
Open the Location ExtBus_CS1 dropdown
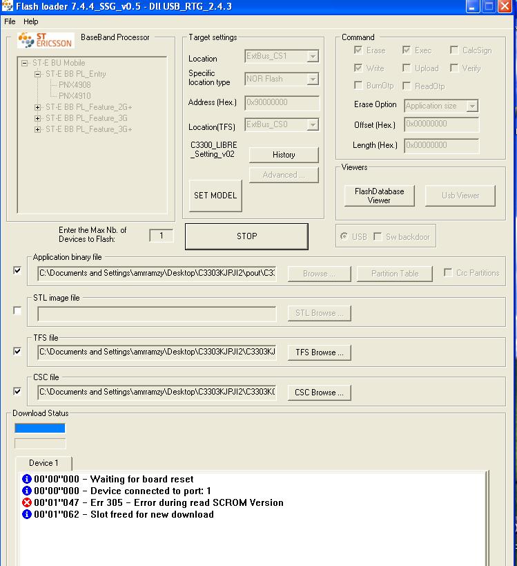(313, 56)
